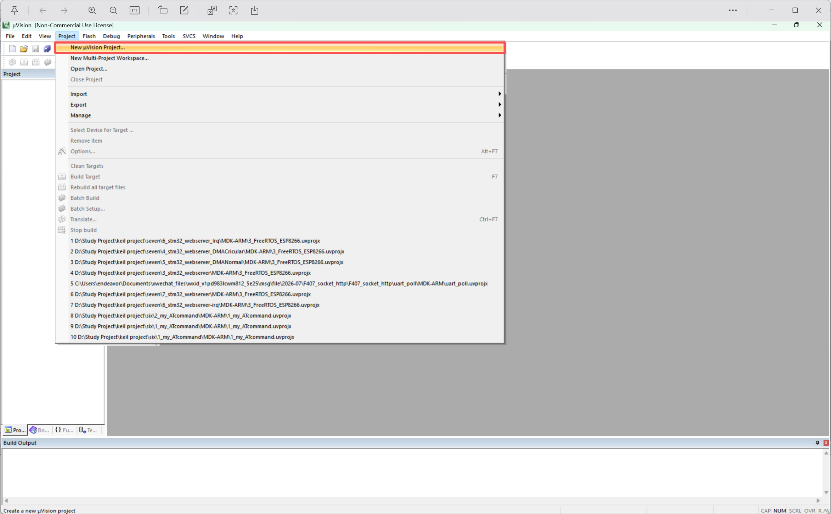Zoom in on the image

[92, 10]
